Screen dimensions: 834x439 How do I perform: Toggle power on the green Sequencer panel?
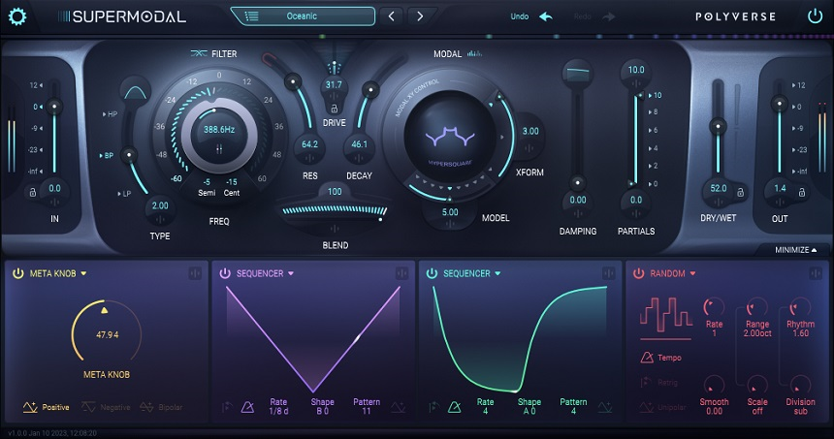(432, 273)
